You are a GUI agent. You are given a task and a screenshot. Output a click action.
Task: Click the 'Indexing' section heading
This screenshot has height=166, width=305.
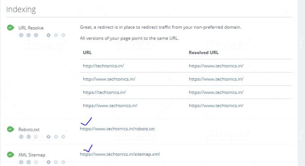tap(21, 9)
